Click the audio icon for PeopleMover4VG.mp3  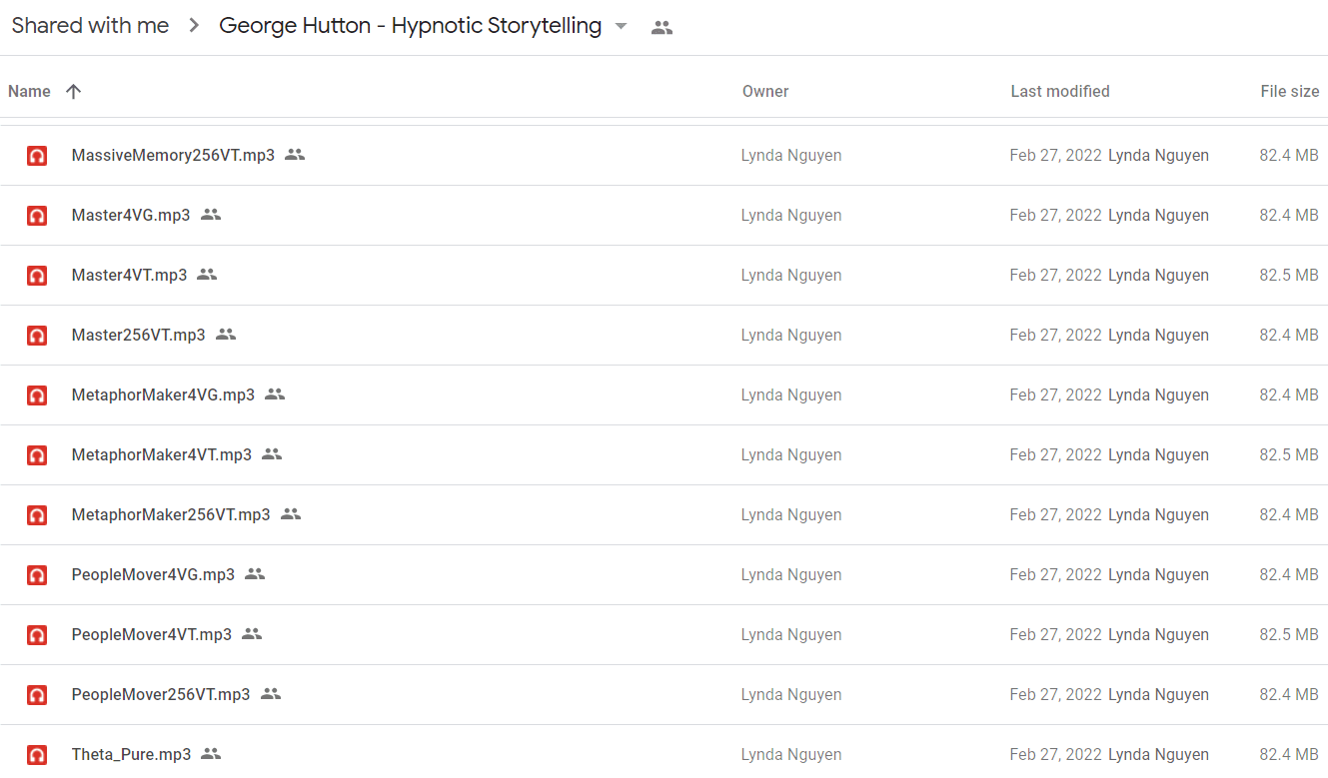point(37,575)
